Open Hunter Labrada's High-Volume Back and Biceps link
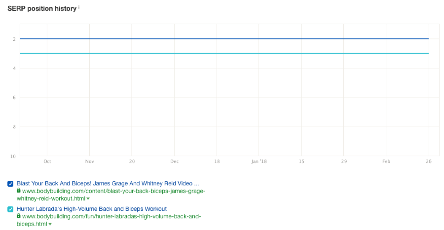This screenshot has height=230, width=444. pos(92,209)
